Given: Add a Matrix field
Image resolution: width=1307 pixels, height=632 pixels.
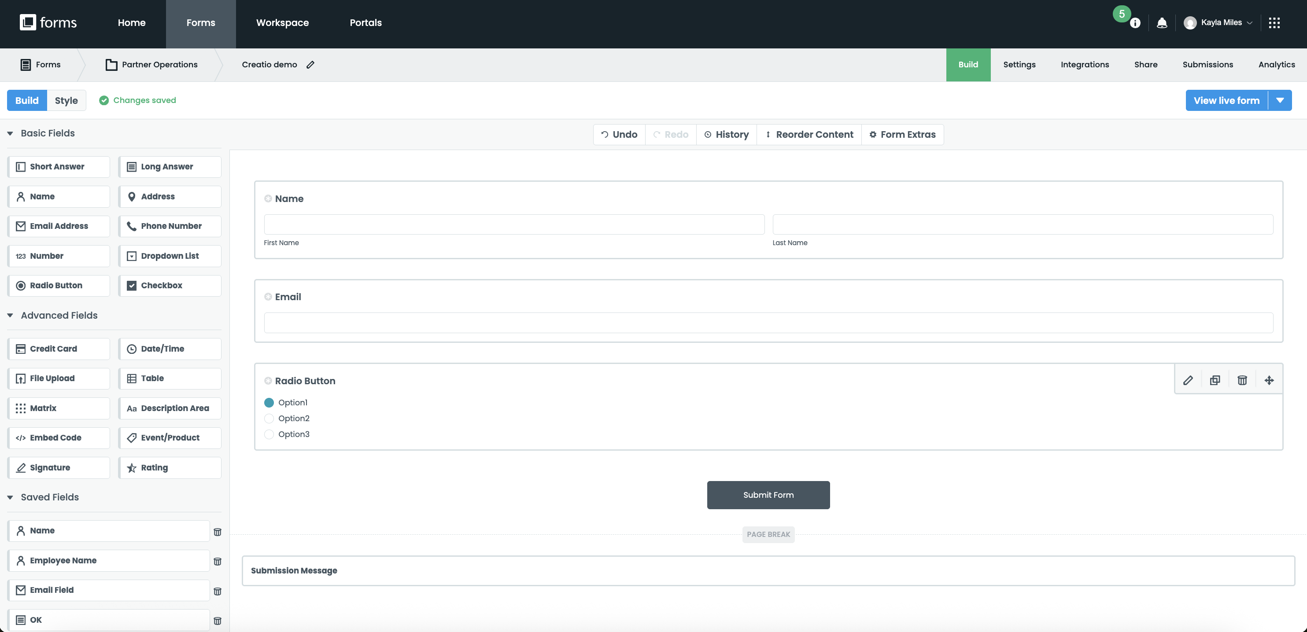Looking at the screenshot, I should pyautogui.click(x=59, y=408).
